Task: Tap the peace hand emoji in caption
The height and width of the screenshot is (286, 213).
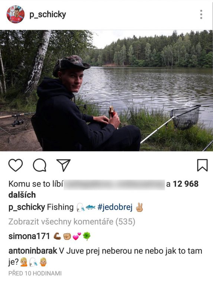Action: [x=139, y=207]
